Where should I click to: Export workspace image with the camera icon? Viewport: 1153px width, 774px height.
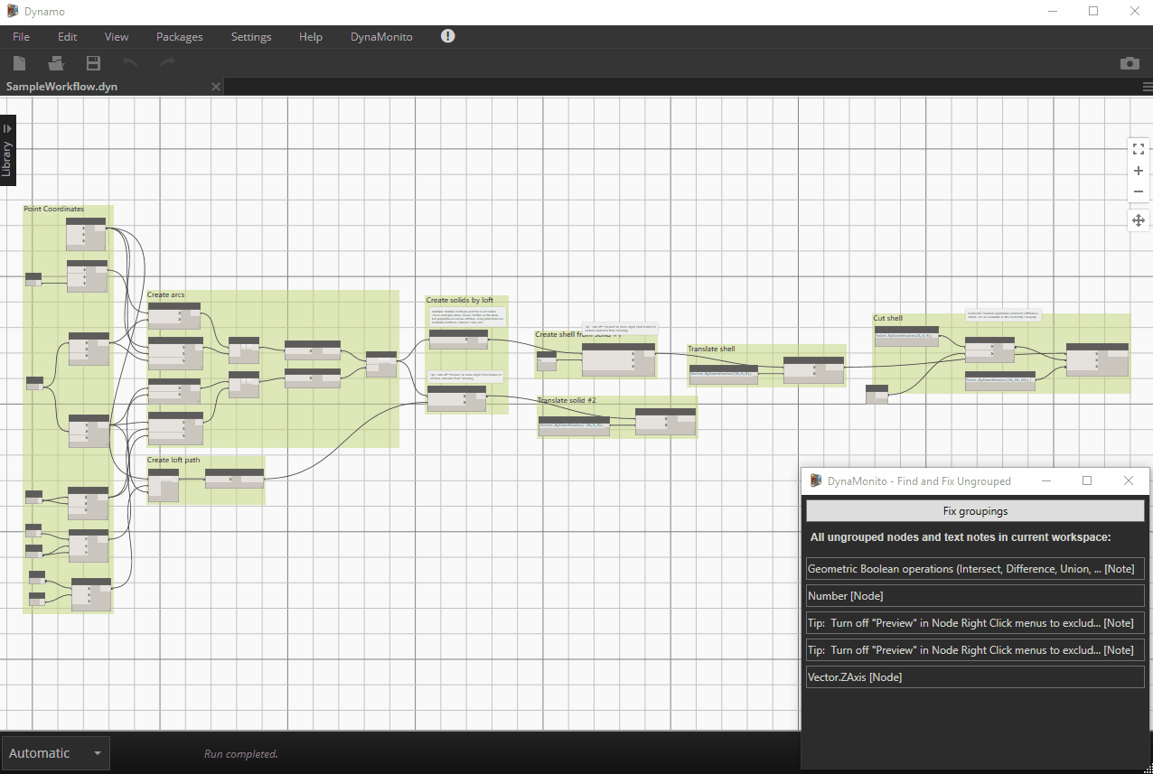pyautogui.click(x=1130, y=63)
